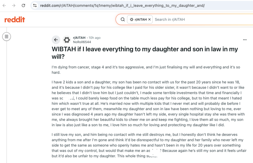Reload the page
Image resolution: width=253 pixels, height=163 pixels.
pos(23,5)
